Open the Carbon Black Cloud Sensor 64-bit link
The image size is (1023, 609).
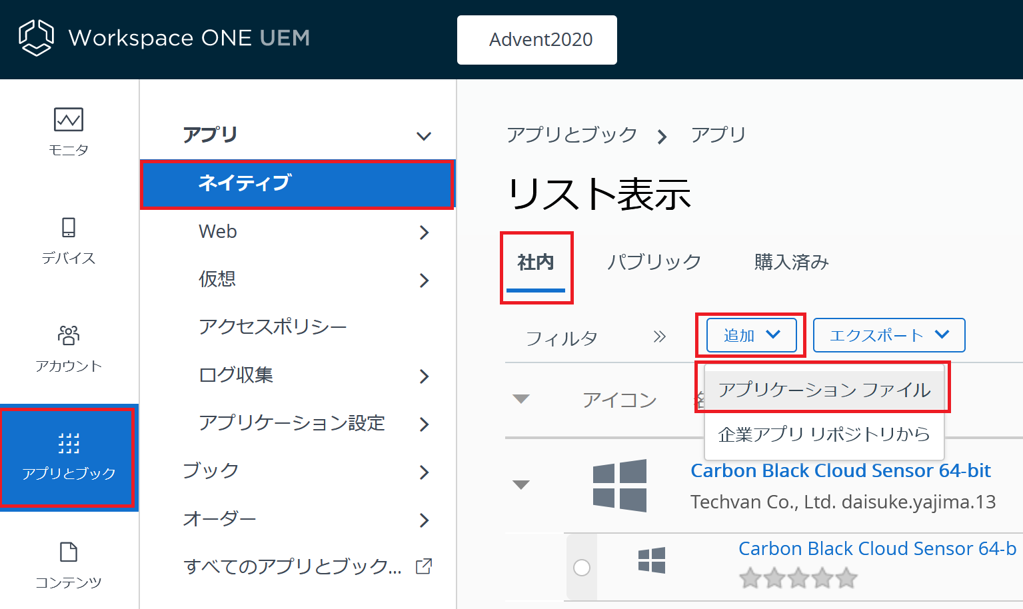[840, 470]
